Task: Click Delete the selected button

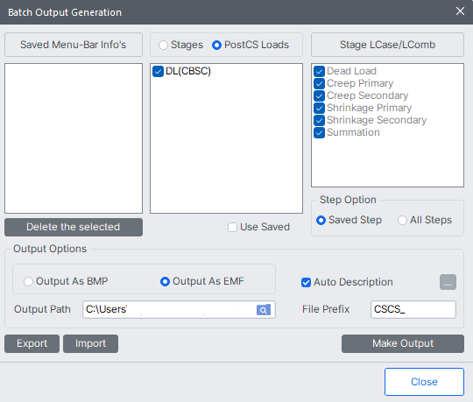Action: (74, 227)
